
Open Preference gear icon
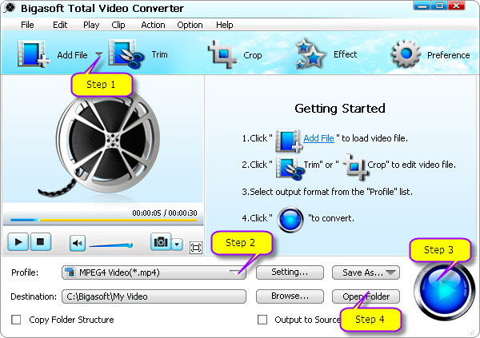click(406, 54)
